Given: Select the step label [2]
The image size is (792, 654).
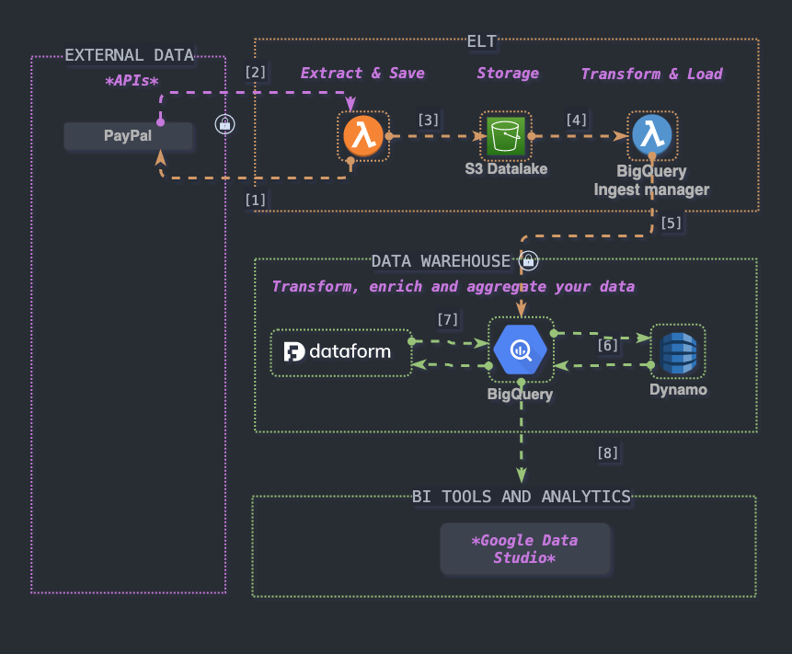Looking at the screenshot, I should (x=255, y=73).
